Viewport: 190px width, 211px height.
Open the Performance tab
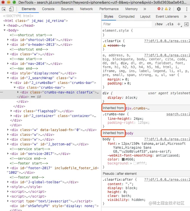109,9
